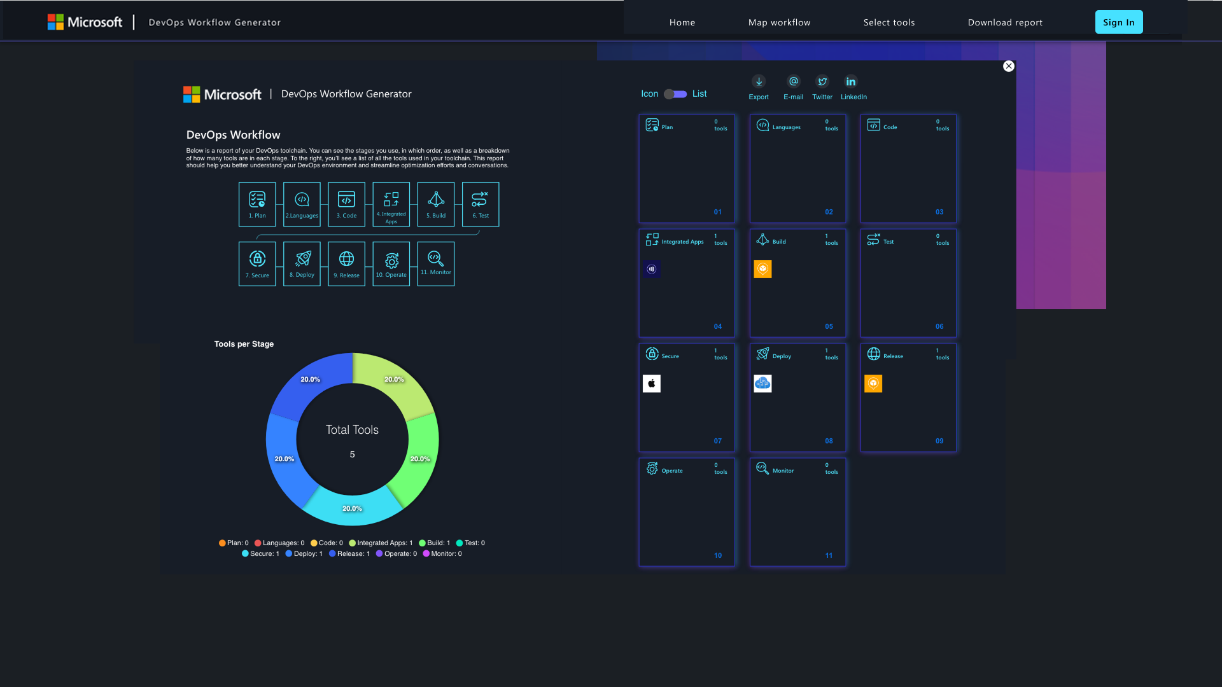Click 'Build: 1' legend entry
The image size is (1222, 687).
435,543
